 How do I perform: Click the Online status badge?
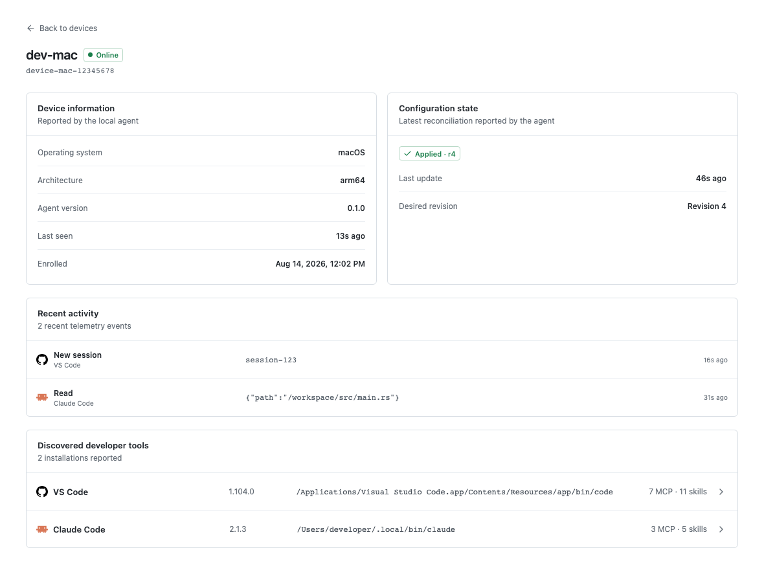click(104, 55)
